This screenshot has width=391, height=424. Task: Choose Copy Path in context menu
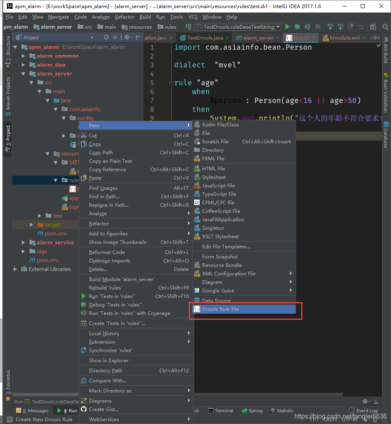[x=137, y=153]
